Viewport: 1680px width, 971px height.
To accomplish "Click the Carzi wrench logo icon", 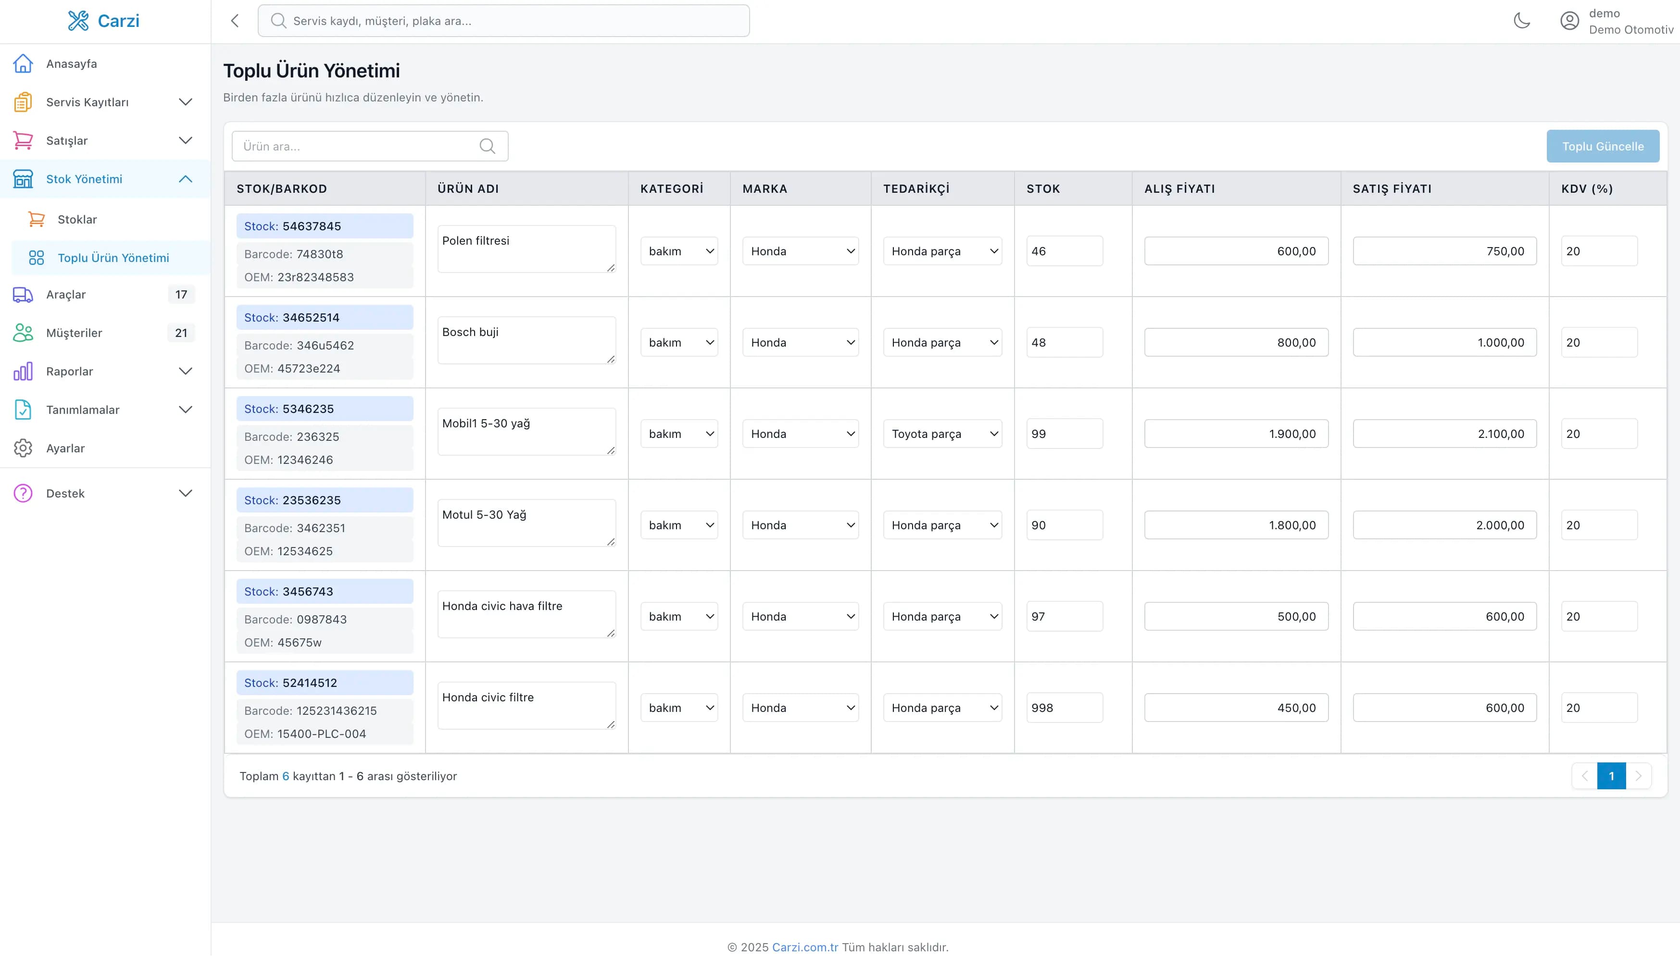I will [x=78, y=21].
